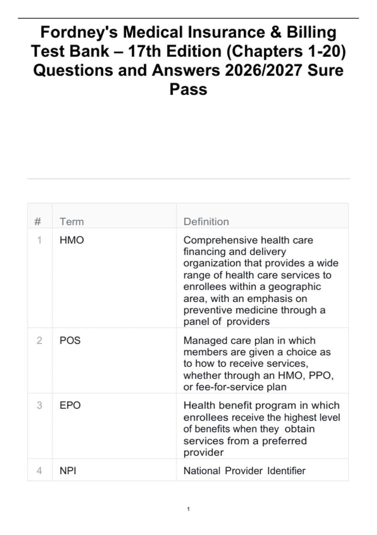Click the POS definition paragraph
This screenshot has height=535, width=377.
point(258,363)
